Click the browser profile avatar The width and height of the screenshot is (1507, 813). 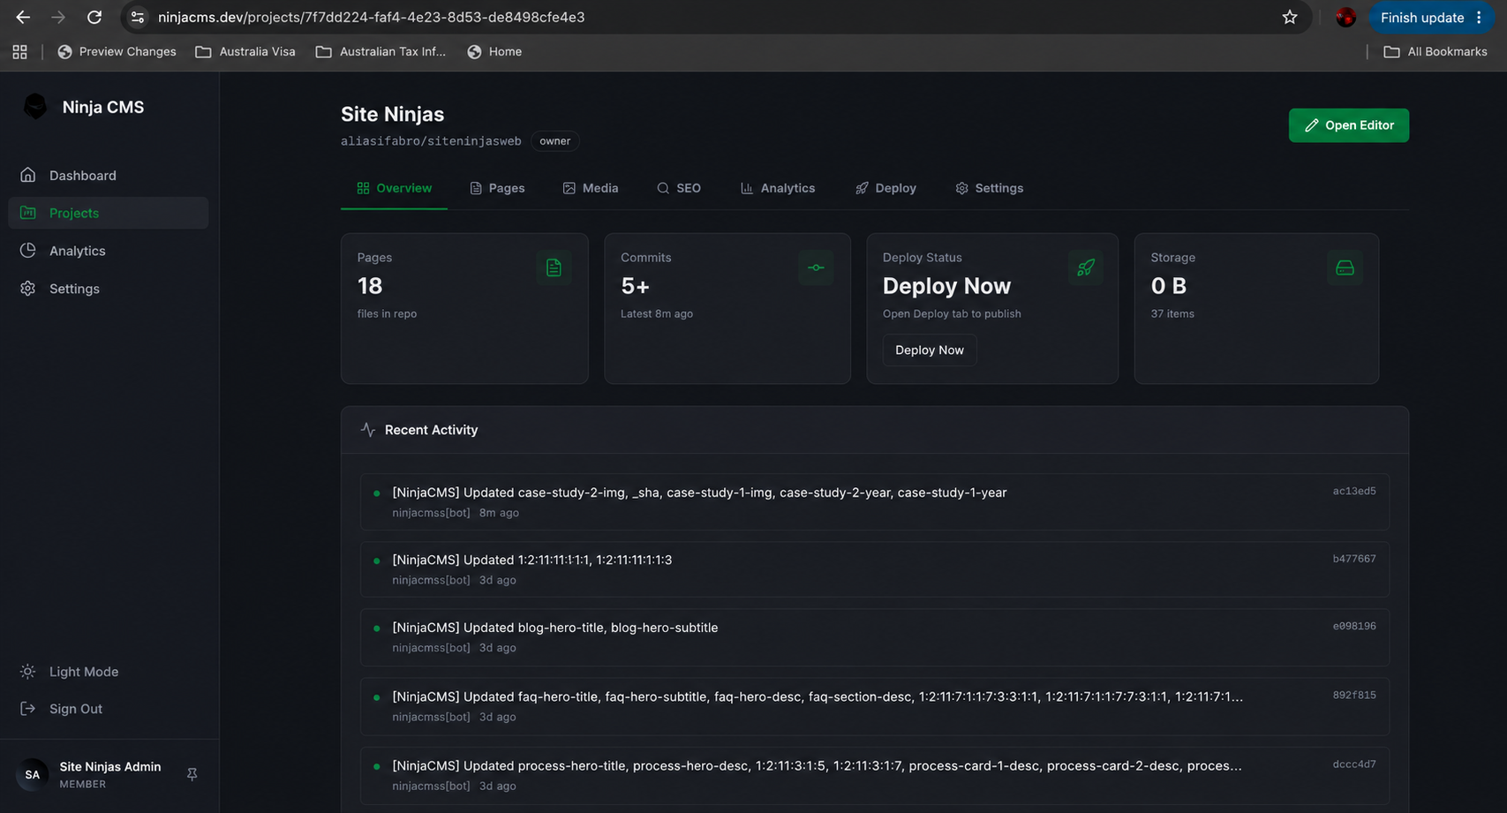[1345, 18]
